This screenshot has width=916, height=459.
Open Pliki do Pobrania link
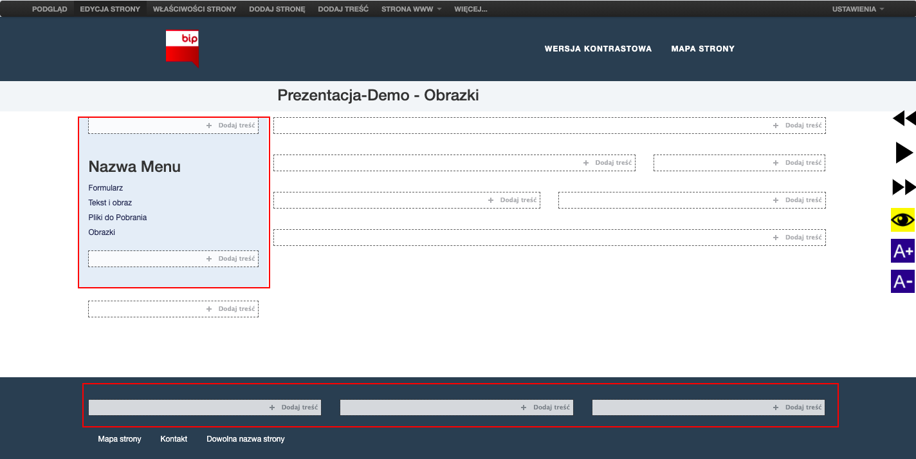click(x=117, y=218)
